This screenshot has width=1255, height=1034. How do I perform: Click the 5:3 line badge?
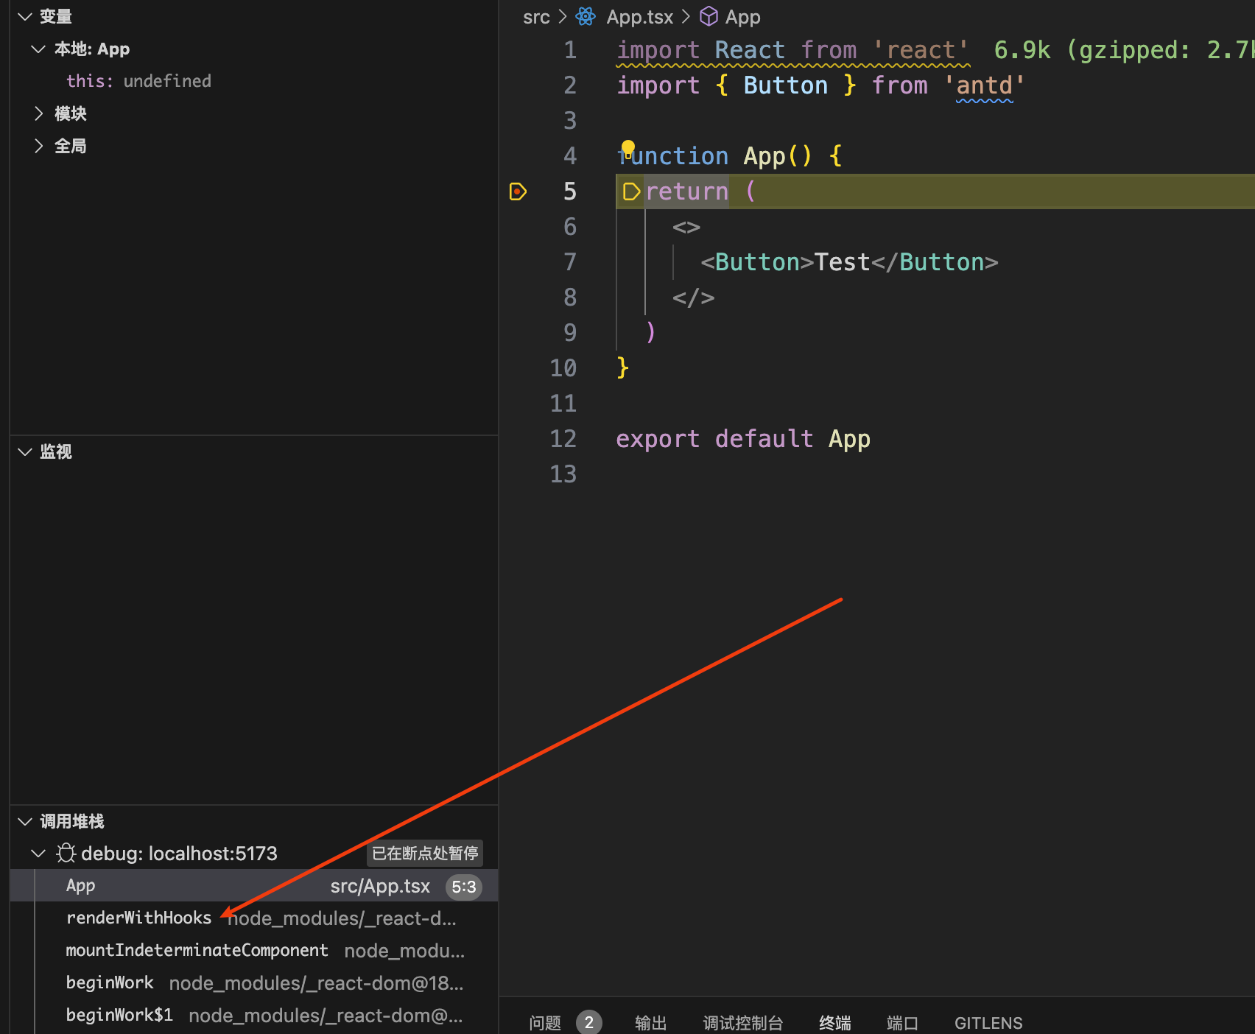click(x=463, y=887)
